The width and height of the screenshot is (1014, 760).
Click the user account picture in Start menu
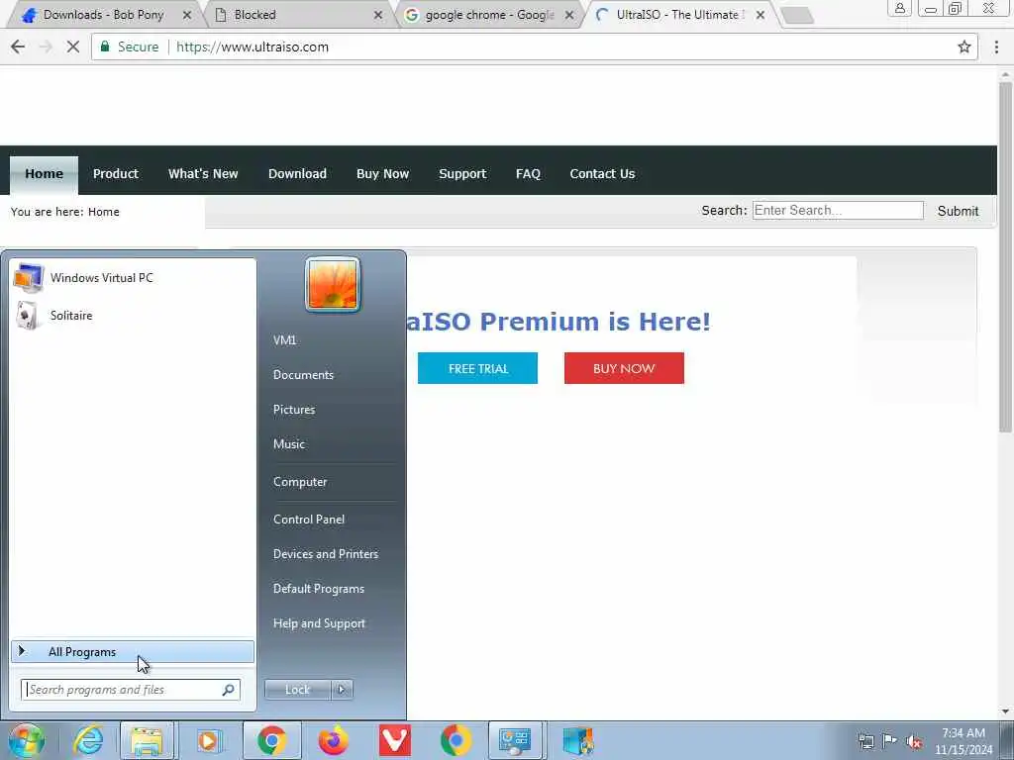[x=333, y=284]
